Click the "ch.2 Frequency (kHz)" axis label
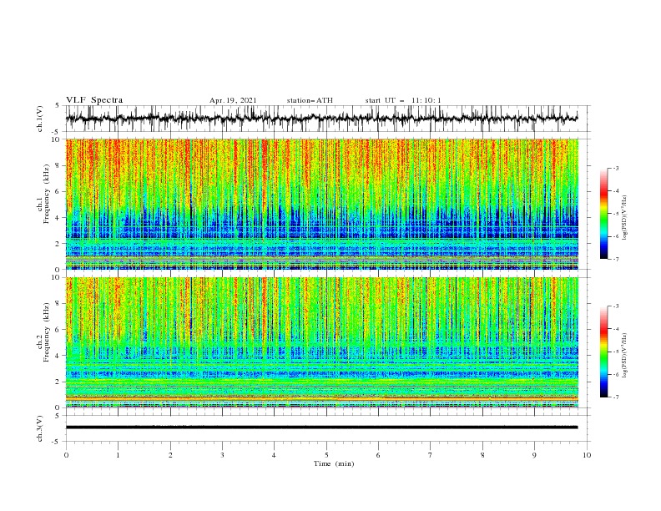Screen dimensions: 661x511 click(43, 331)
